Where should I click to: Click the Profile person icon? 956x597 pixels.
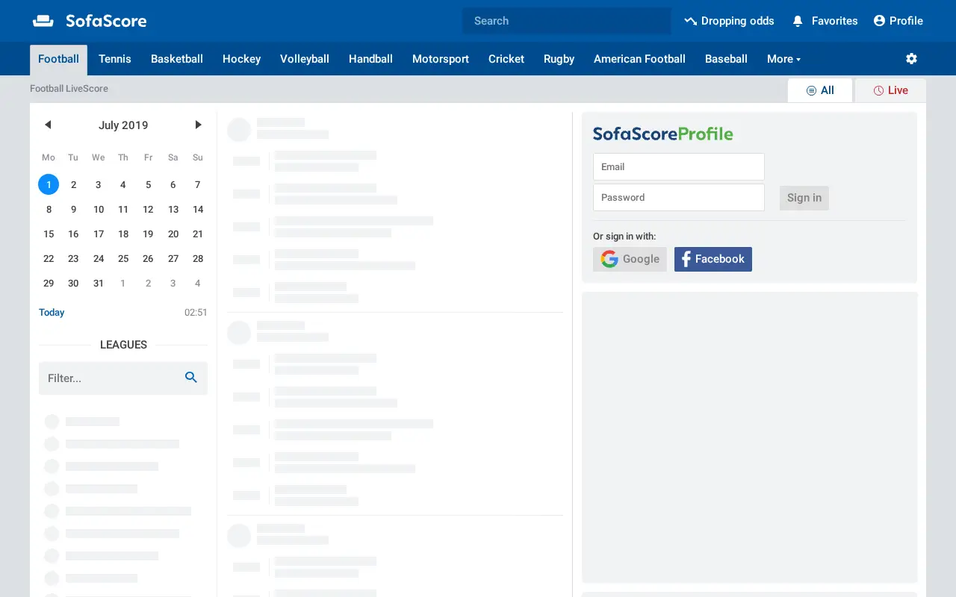pyautogui.click(x=879, y=21)
